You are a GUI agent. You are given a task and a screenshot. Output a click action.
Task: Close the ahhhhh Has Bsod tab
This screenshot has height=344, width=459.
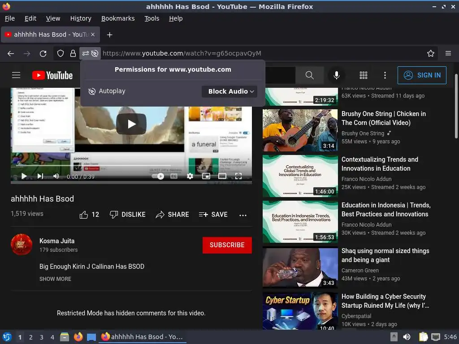93,34
